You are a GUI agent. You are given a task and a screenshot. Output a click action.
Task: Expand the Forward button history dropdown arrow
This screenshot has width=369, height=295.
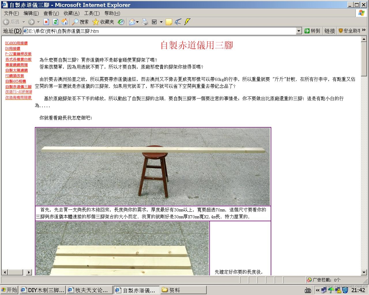tap(38, 22)
